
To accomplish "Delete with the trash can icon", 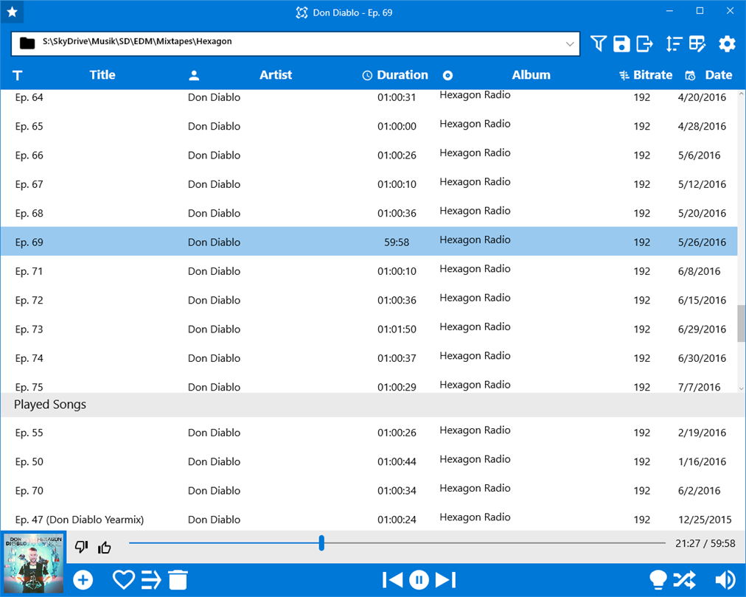I will coord(178,580).
